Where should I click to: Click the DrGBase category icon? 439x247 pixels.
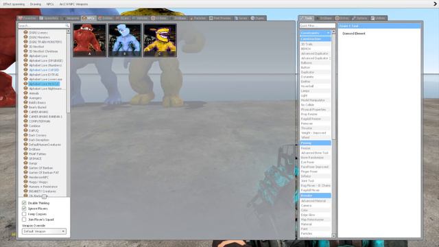coord(25,150)
